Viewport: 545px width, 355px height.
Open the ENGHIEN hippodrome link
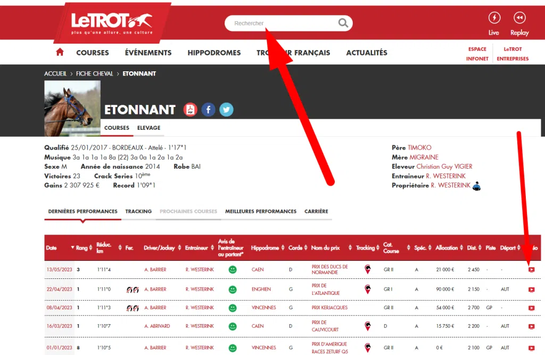tap(261, 290)
